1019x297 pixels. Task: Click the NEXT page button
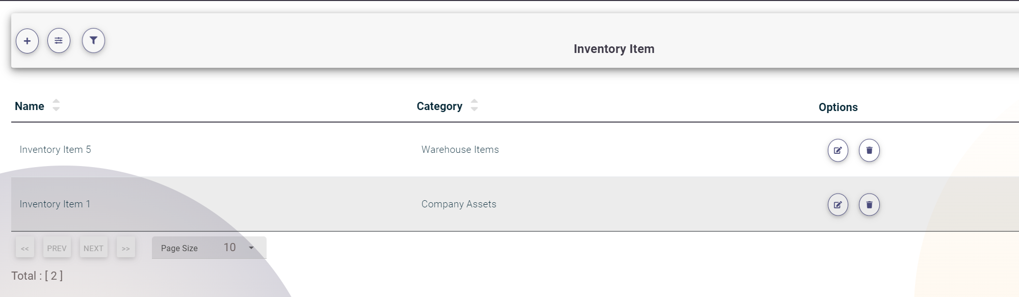point(93,248)
